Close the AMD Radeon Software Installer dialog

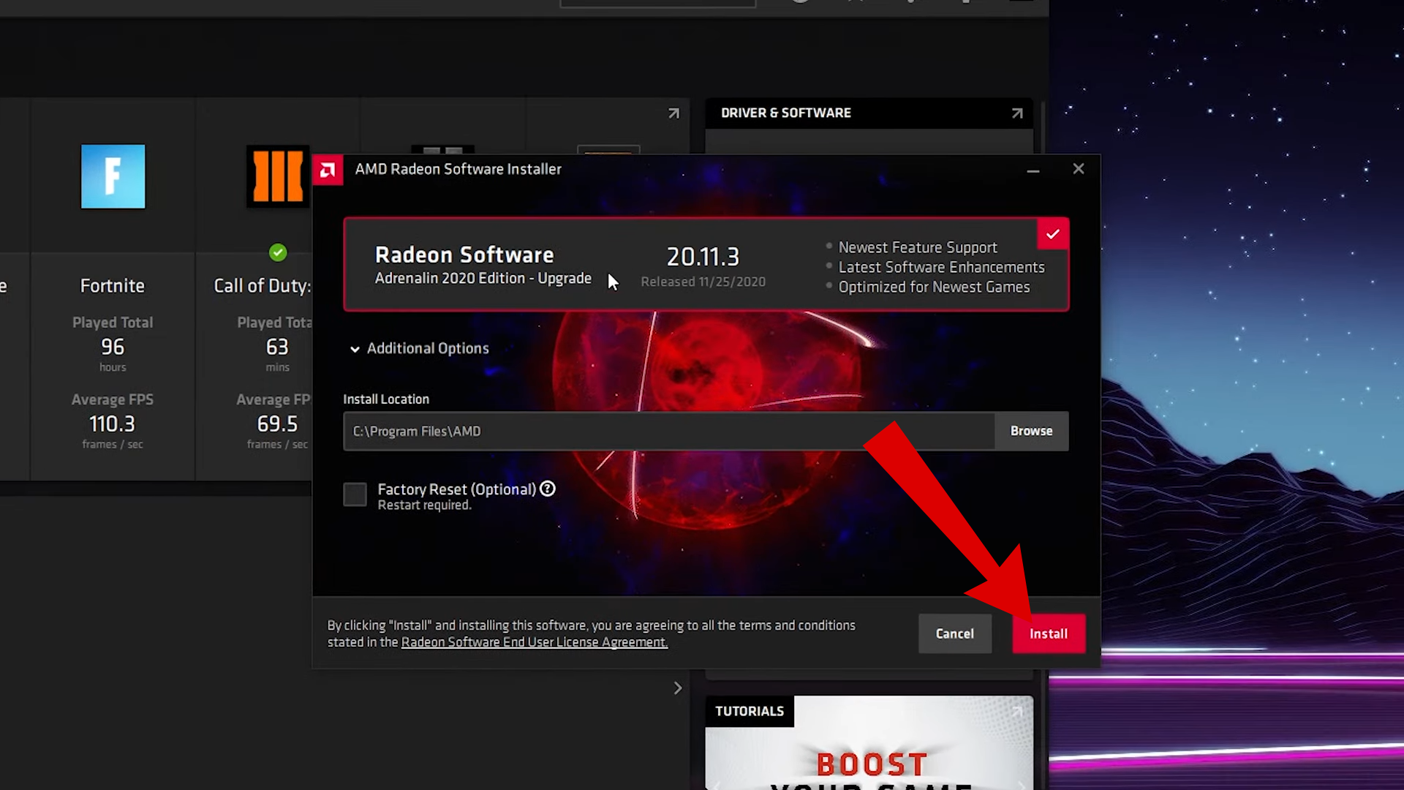pyautogui.click(x=1078, y=169)
